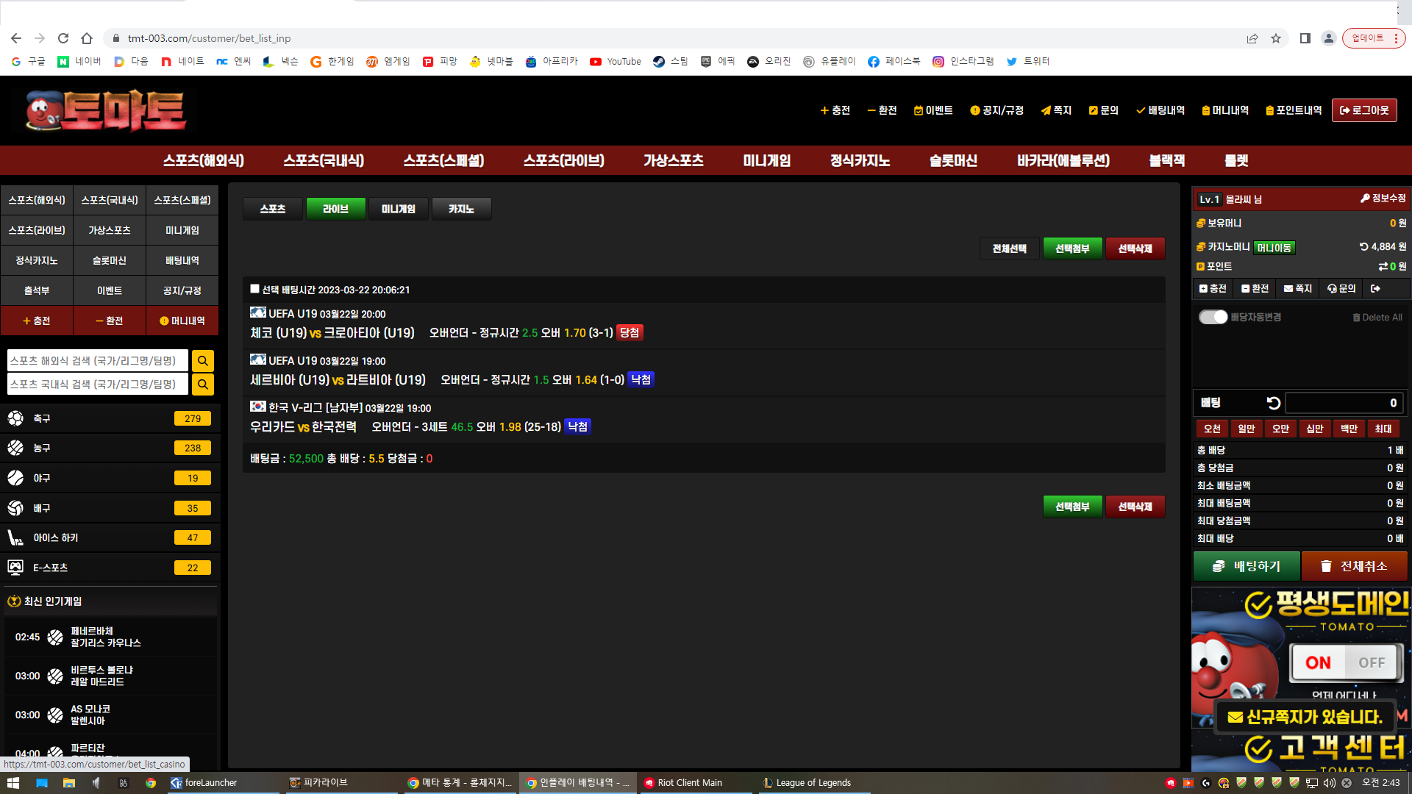Click the top green attach-selected button

(x=1072, y=248)
